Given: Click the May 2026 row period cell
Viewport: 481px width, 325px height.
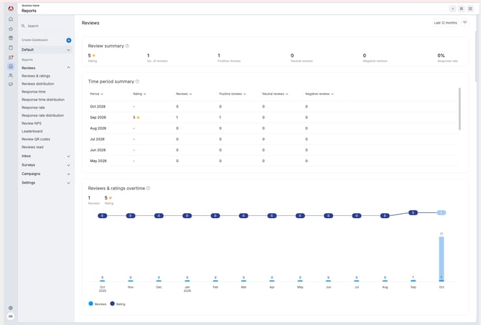Looking at the screenshot, I should tap(98, 161).
